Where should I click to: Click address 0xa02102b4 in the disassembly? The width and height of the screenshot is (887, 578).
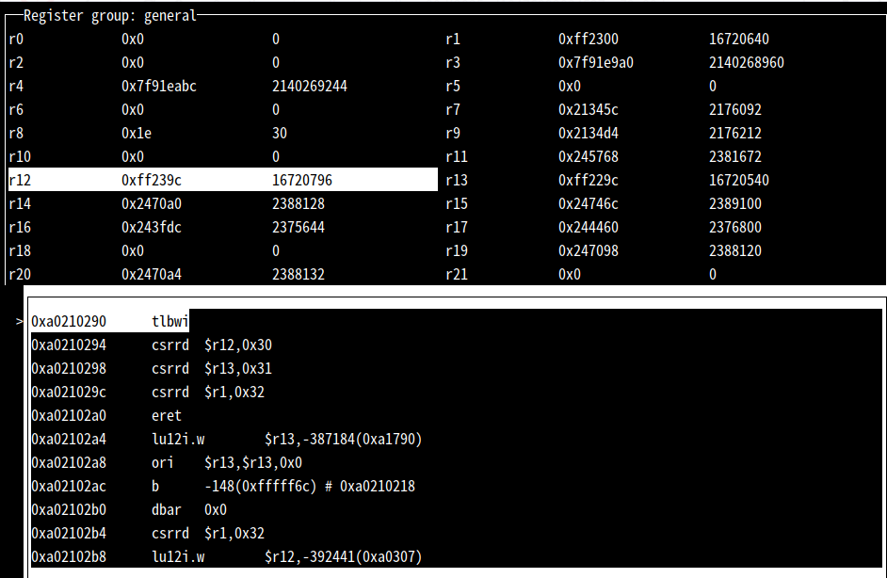[69, 533]
